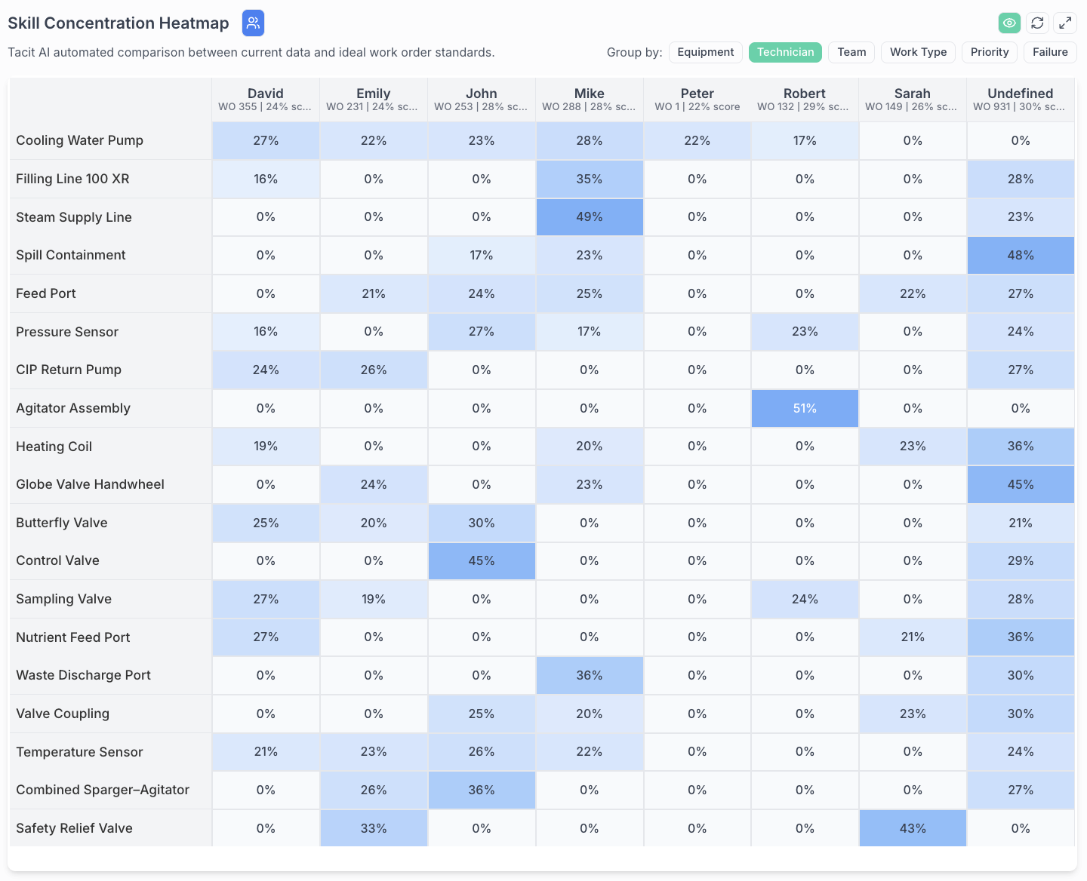
Task: Click John's 45% Control Valve cell
Action: [482, 561]
